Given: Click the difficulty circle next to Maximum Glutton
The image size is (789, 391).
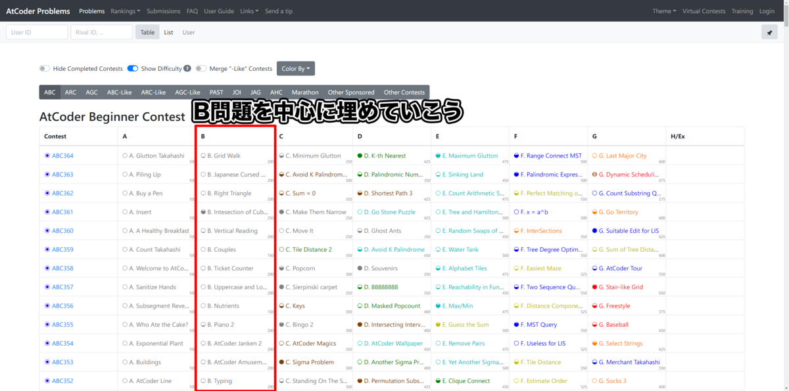Looking at the screenshot, I should [x=438, y=156].
